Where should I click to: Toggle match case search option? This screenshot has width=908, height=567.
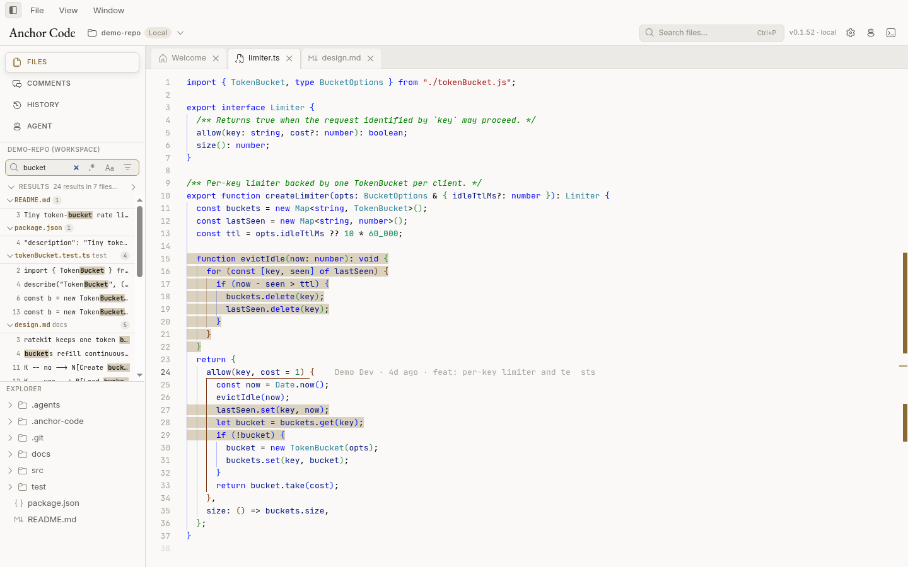click(x=110, y=168)
